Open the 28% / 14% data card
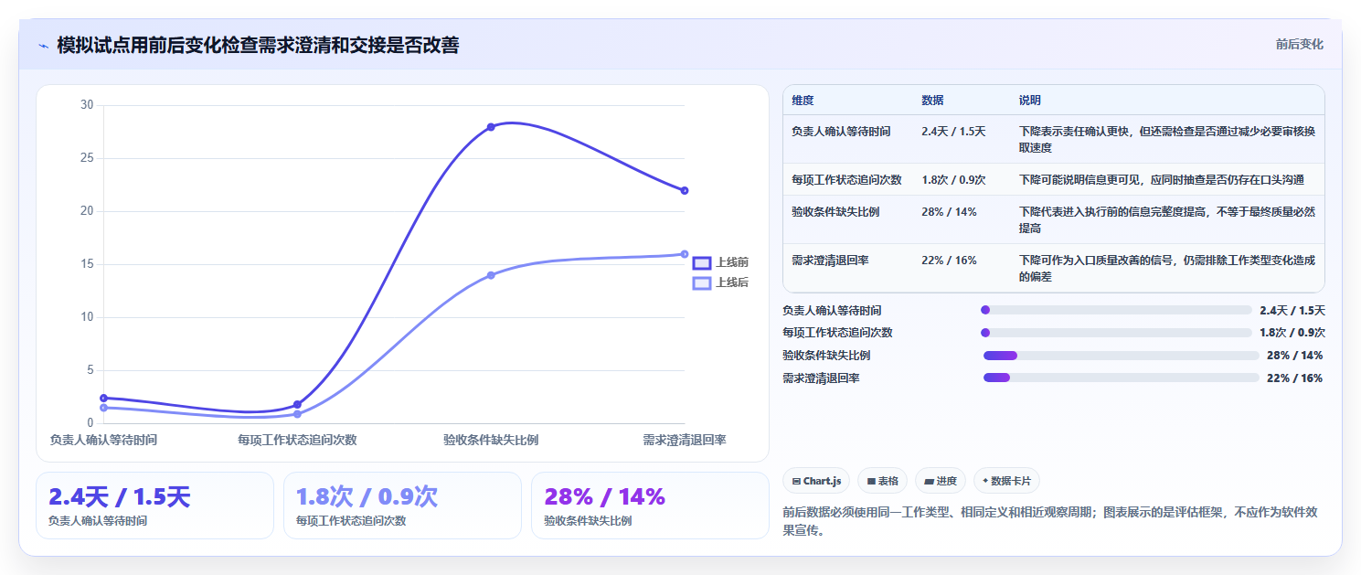Viewport: 1361px width, 575px height. click(x=650, y=506)
